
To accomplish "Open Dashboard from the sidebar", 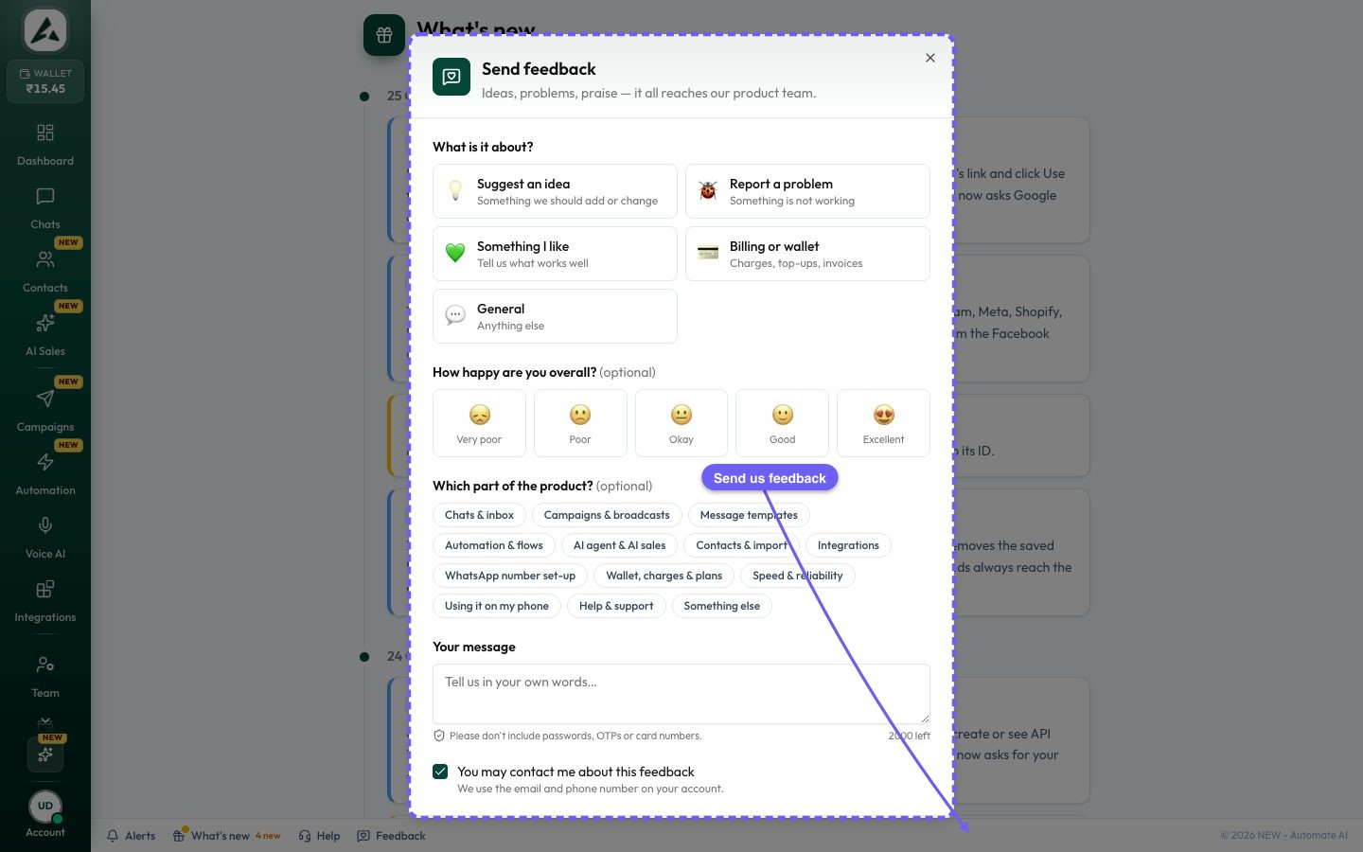I will (45, 145).
